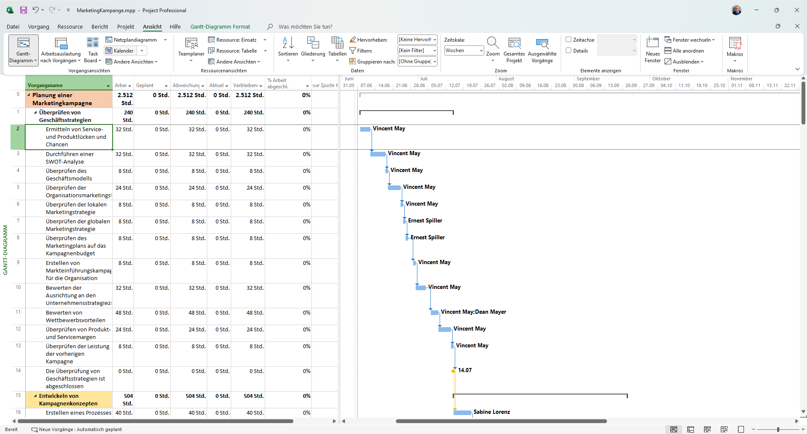This screenshot has width=807, height=434.
Task: Collapse the Planung einer Marketingkampagne summary task
Action: point(29,95)
